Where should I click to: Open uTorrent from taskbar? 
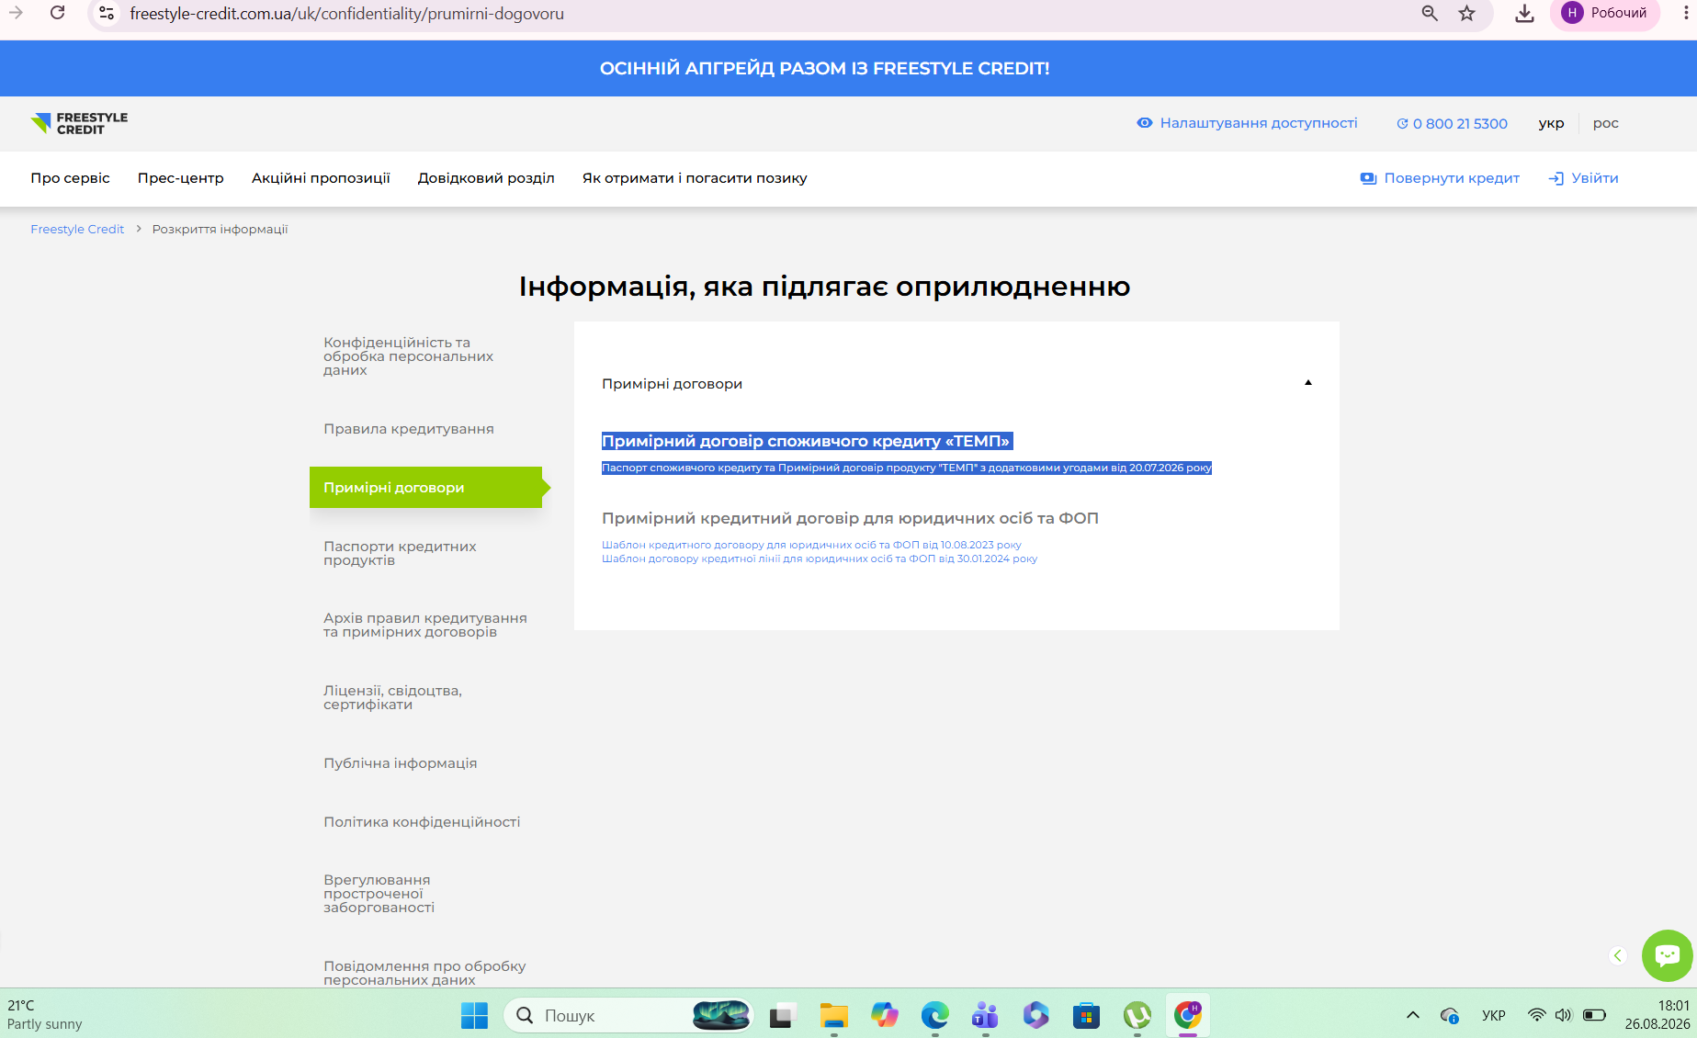tap(1137, 1015)
